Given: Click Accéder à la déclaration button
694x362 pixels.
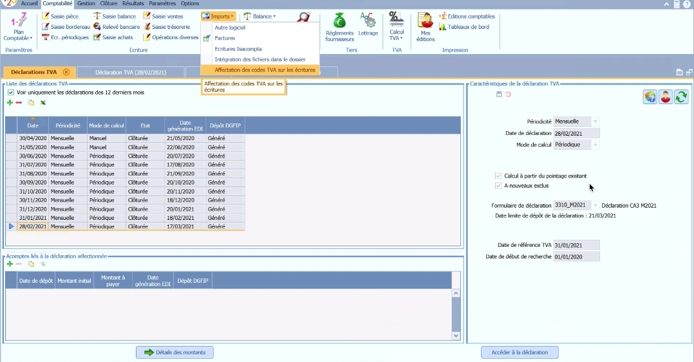Looking at the screenshot, I should tap(520, 352).
